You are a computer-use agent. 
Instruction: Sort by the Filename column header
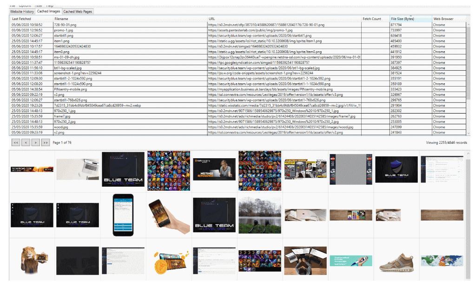(x=130, y=19)
